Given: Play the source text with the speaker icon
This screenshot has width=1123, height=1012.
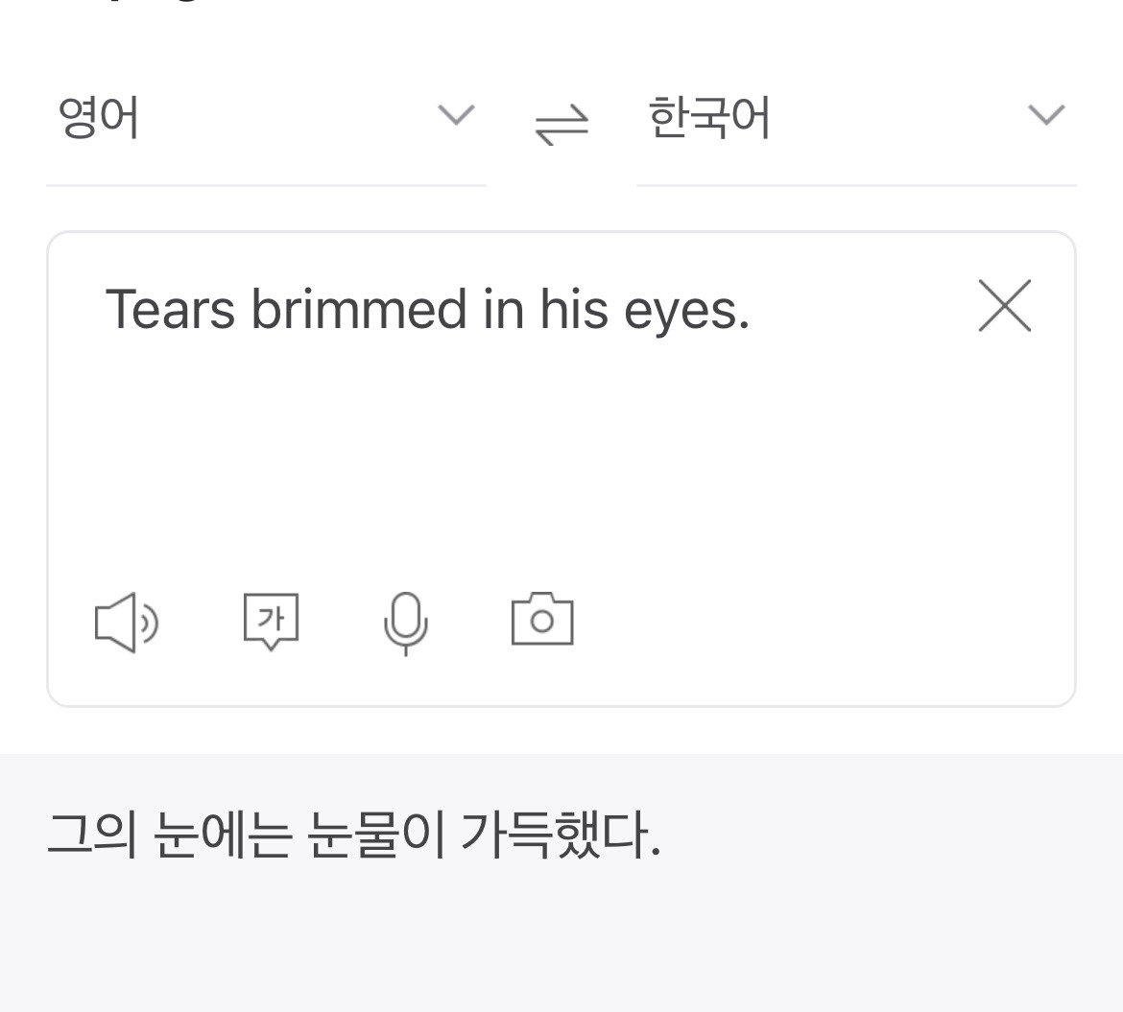Looking at the screenshot, I should pyautogui.click(x=126, y=622).
